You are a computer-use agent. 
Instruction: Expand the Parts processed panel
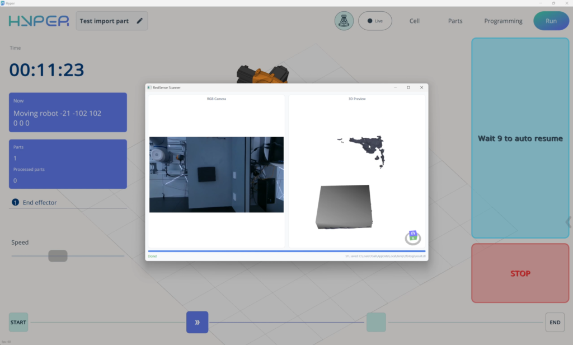tap(67, 164)
